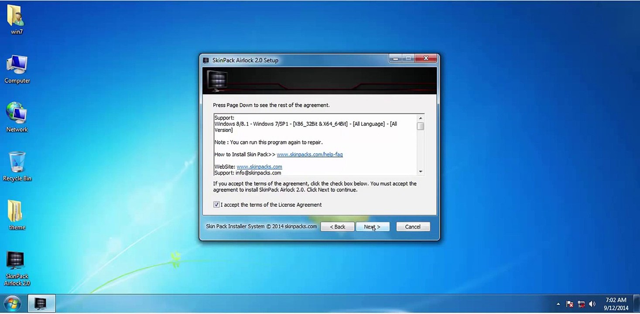Select the SkinPack Airlock 2.0 desktop shortcut
This screenshot has height=314, width=640.
click(x=17, y=268)
